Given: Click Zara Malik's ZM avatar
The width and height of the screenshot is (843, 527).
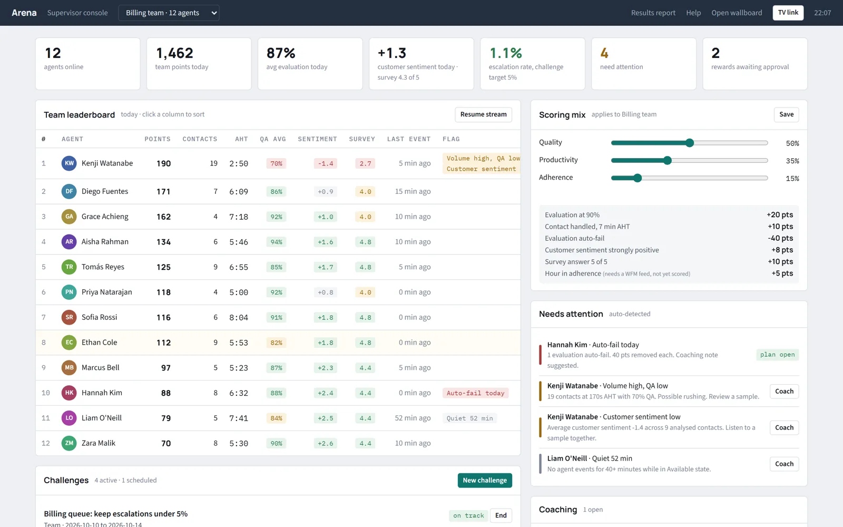Looking at the screenshot, I should (x=69, y=443).
